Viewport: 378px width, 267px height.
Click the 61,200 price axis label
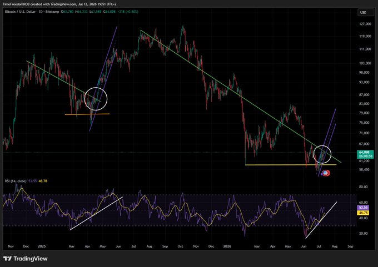[364, 161]
